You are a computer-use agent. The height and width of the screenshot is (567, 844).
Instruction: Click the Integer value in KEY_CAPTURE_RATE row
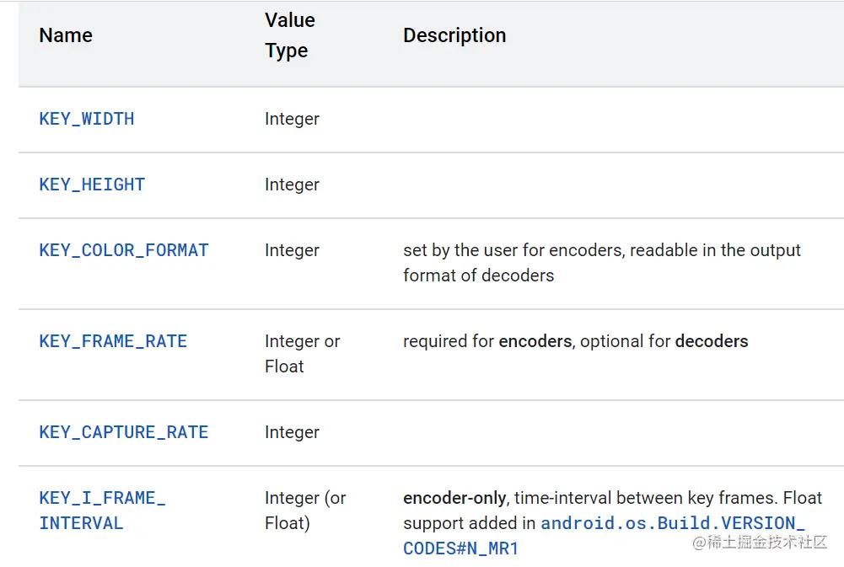(292, 432)
